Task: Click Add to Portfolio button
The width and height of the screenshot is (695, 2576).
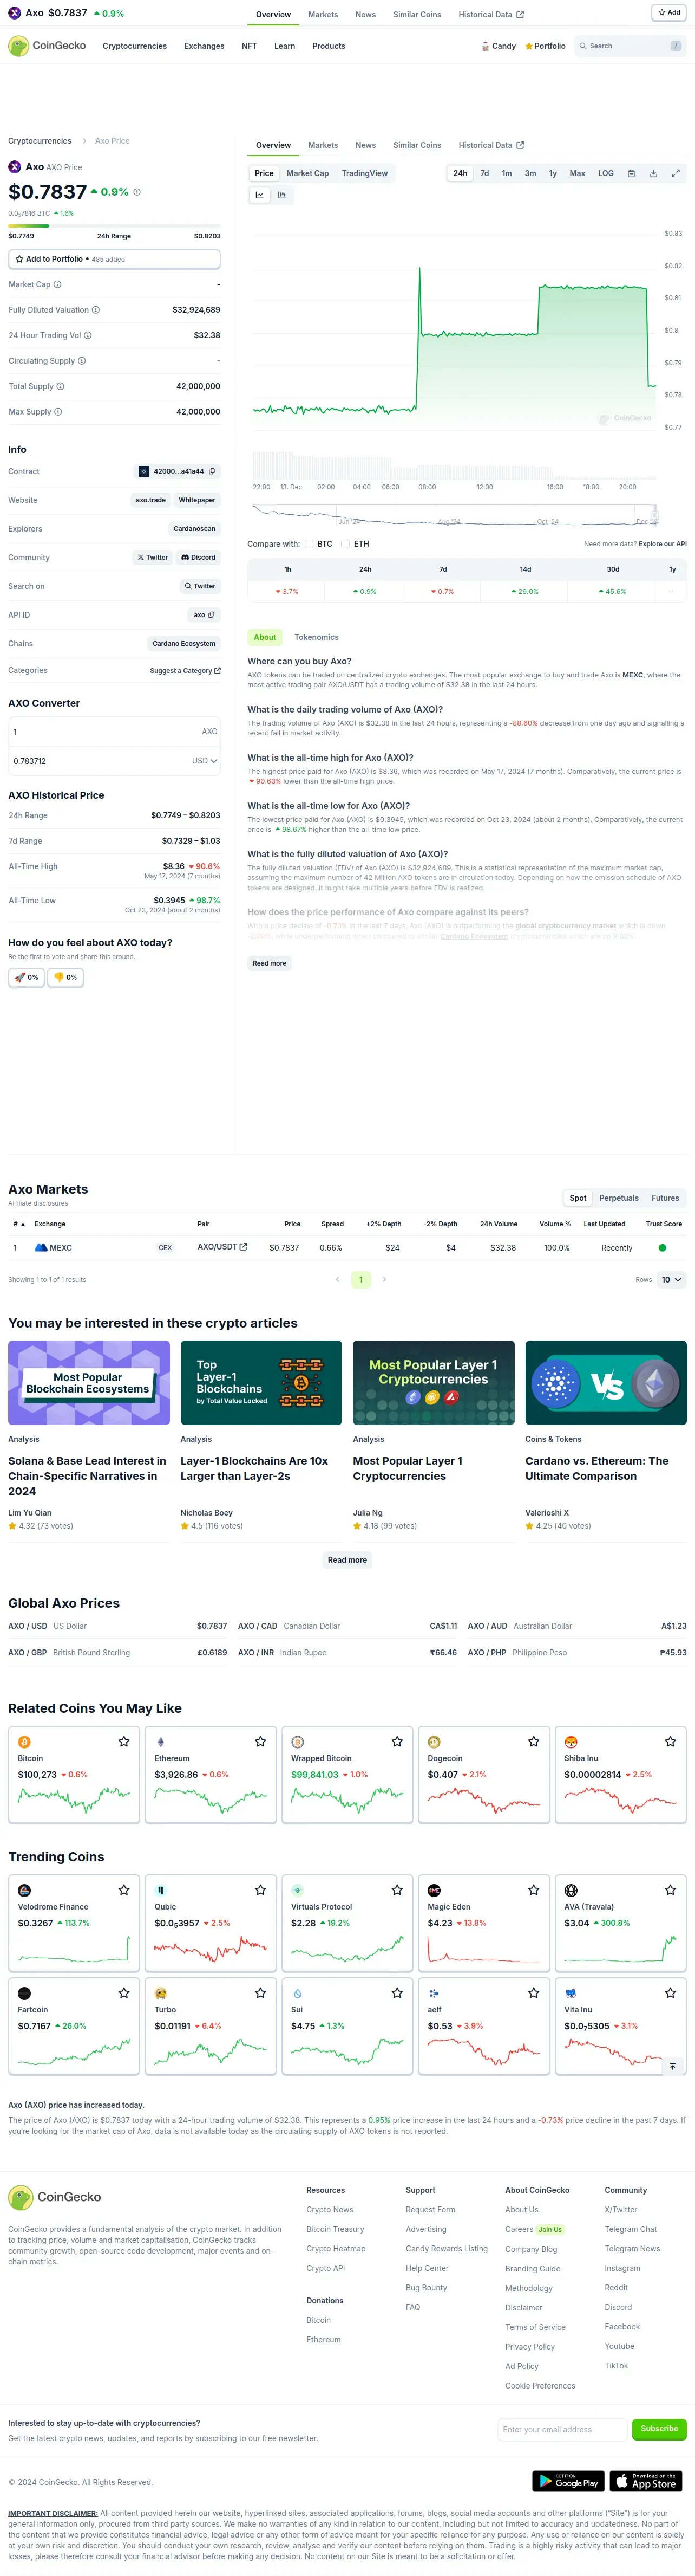Action: 114,259
